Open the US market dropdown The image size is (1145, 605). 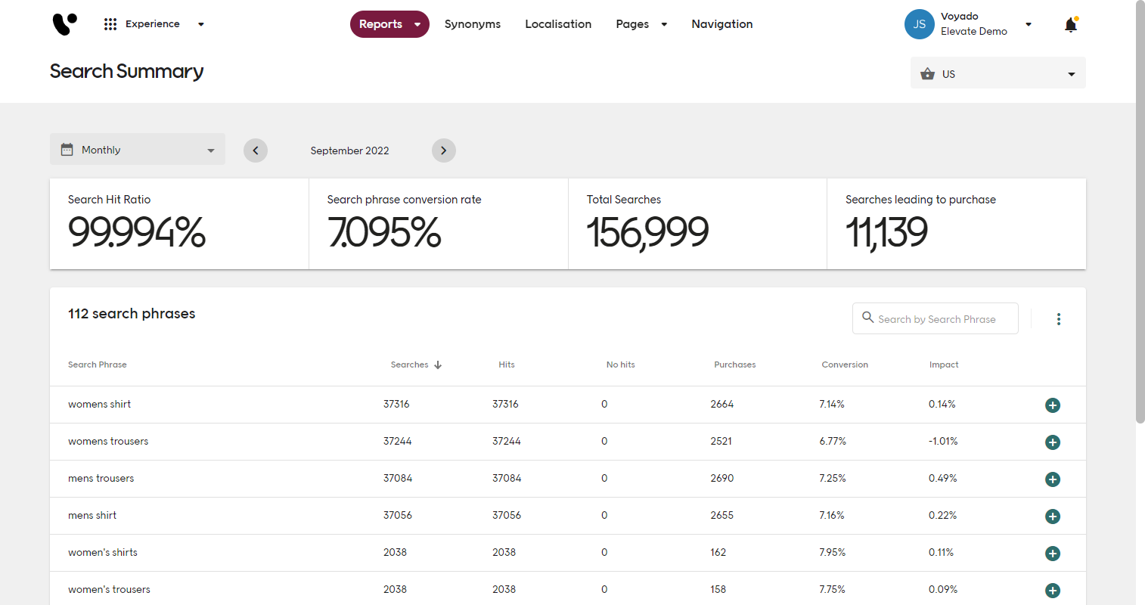(998, 73)
